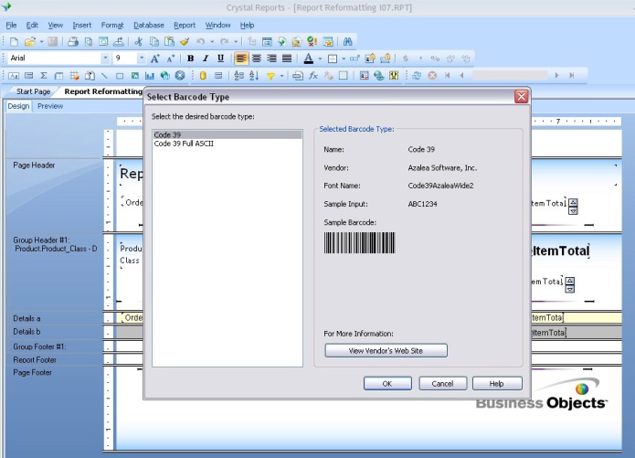The image size is (635, 458).
Task: Click the Details a section label
Action: 26,318
